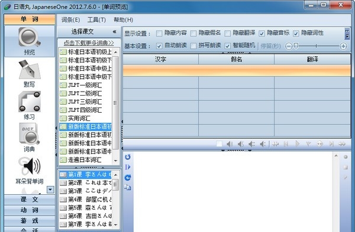Click the gray small play icon at right edge
The height and width of the screenshot is (232, 355).
[346, 178]
